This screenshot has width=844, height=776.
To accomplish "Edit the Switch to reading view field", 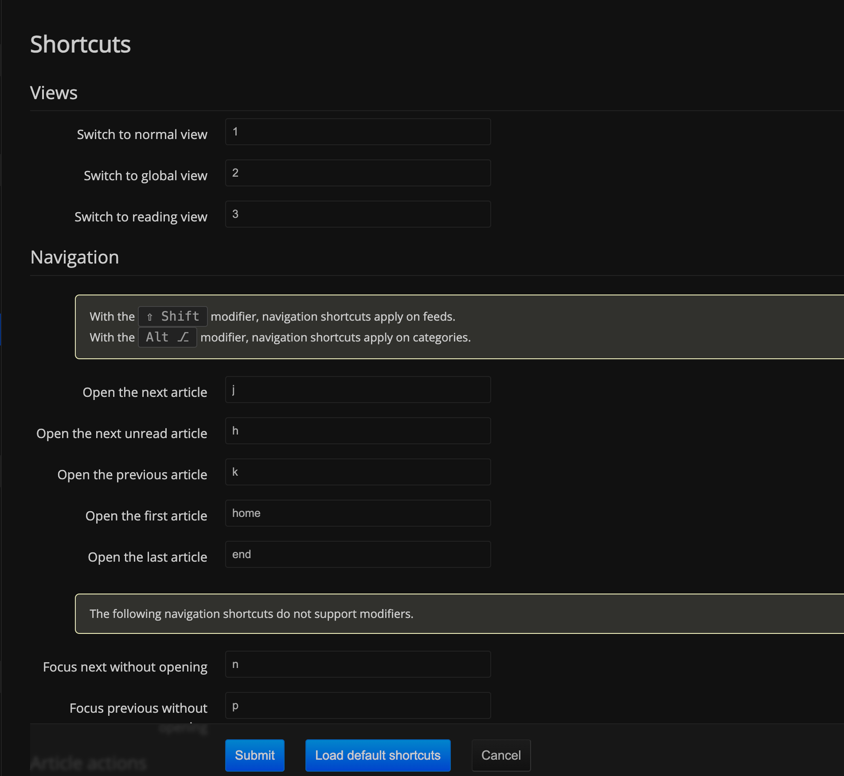I will pyautogui.click(x=358, y=214).
